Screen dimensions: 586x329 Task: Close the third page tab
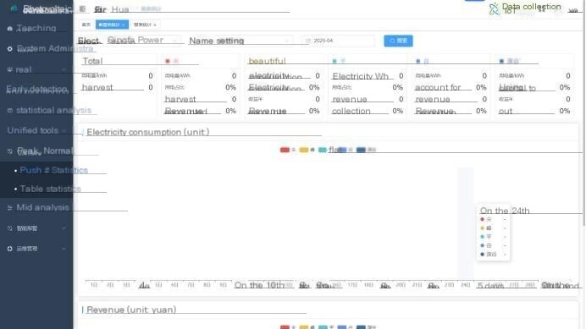click(x=155, y=25)
